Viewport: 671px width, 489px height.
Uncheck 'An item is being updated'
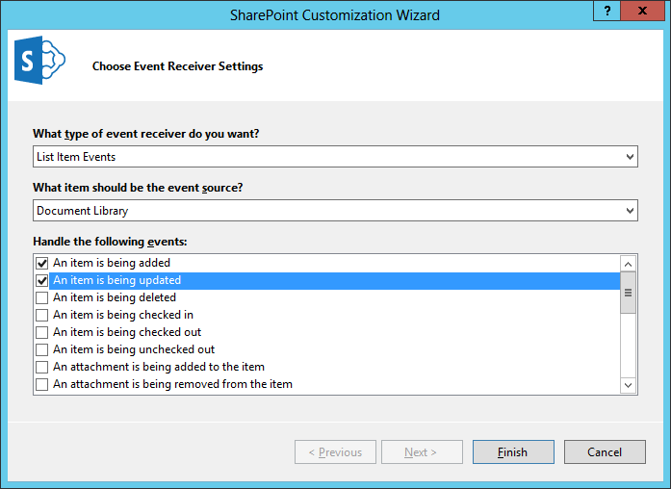pyautogui.click(x=41, y=280)
